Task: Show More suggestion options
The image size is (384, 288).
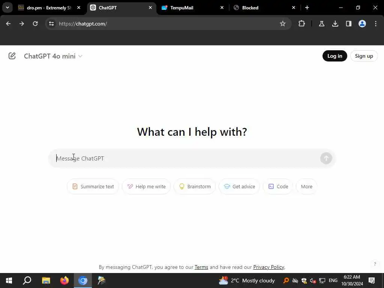Action: [307, 186]
